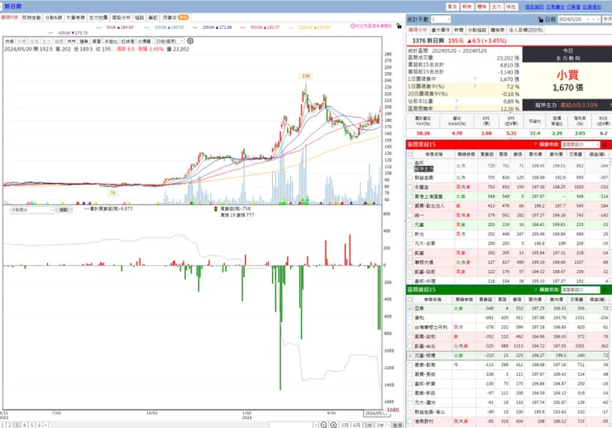Viewport: 612px width, 428px height.
Task: Open the 日線(還原) period dropdown
Action: point(170,41)
